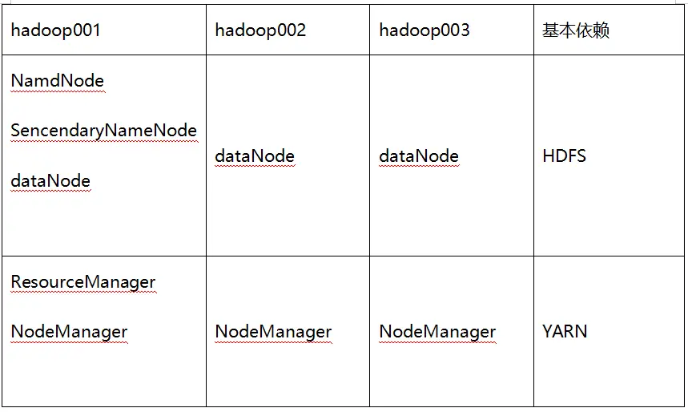Click dataNode in the hadoop003 column
Screen dimensions: 688x412
click(x=419, y=156)
